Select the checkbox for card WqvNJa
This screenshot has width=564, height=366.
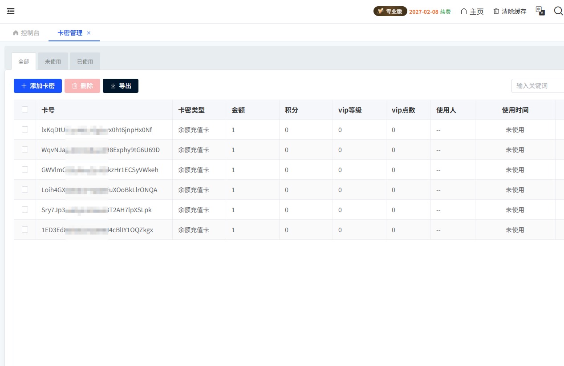point(25,149)
